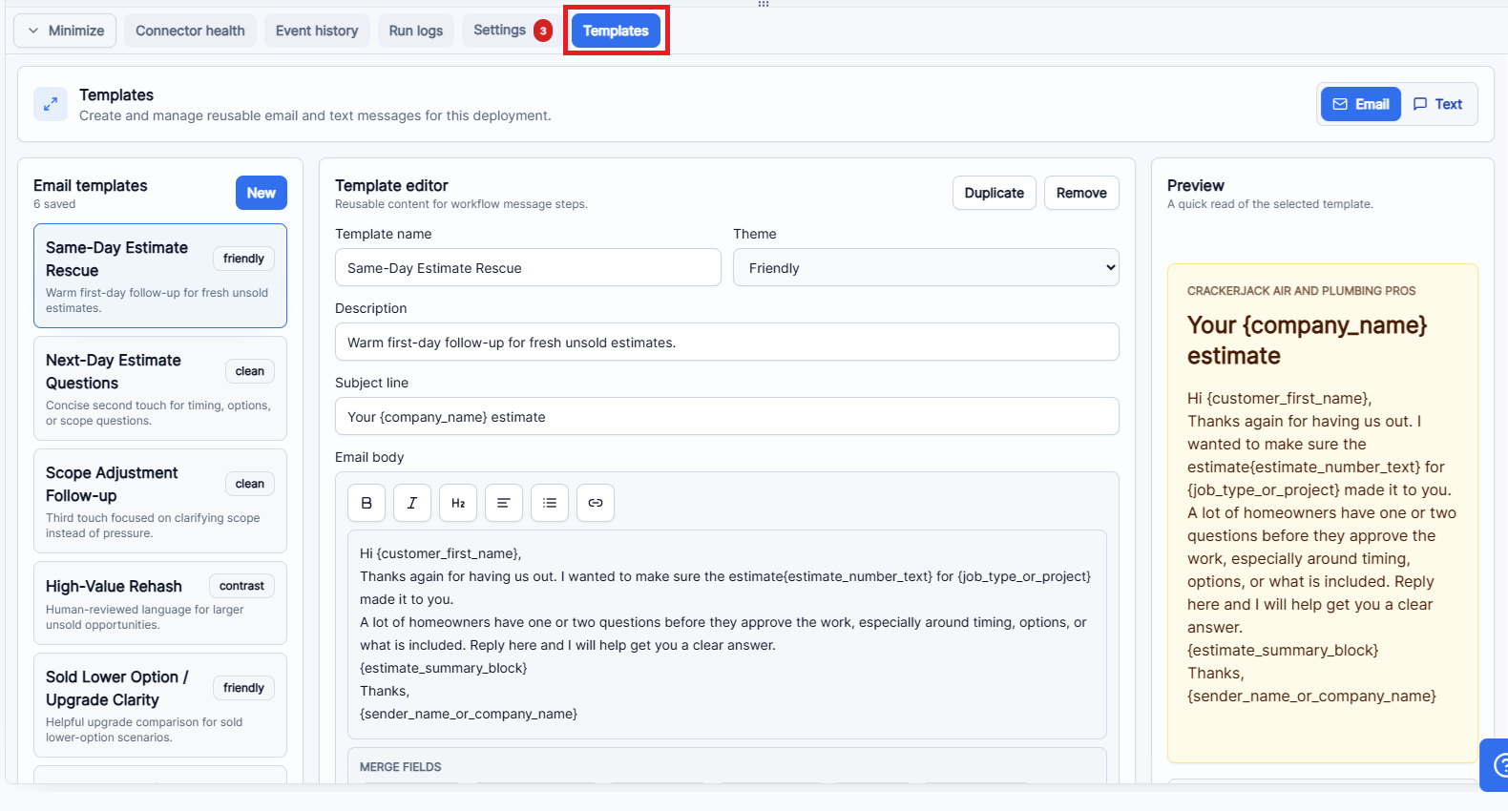Click the friendly tag on Same-Day Estimate Rescue
1508x811 pixels.
click(243, 259)
